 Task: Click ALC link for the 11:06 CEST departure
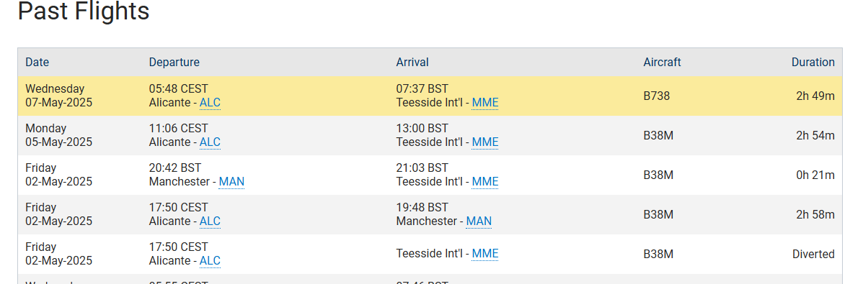(210, 142)
